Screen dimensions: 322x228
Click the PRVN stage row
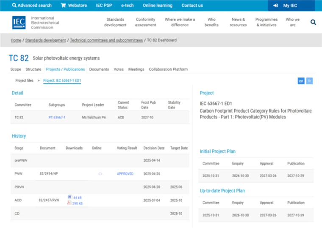point(100,187)
